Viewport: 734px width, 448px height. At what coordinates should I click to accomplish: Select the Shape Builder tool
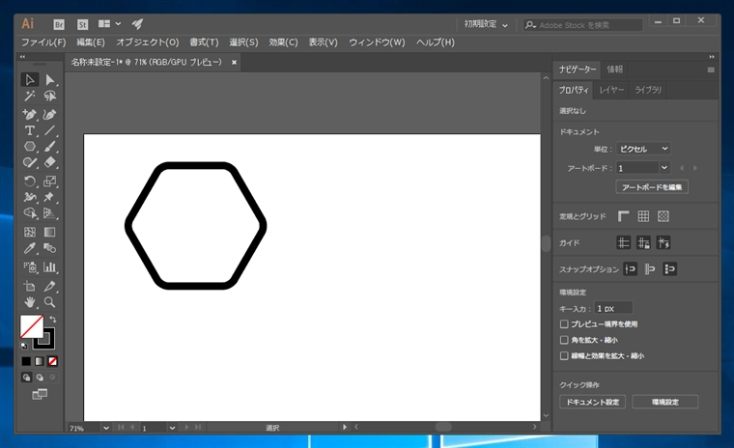point(30,213)
